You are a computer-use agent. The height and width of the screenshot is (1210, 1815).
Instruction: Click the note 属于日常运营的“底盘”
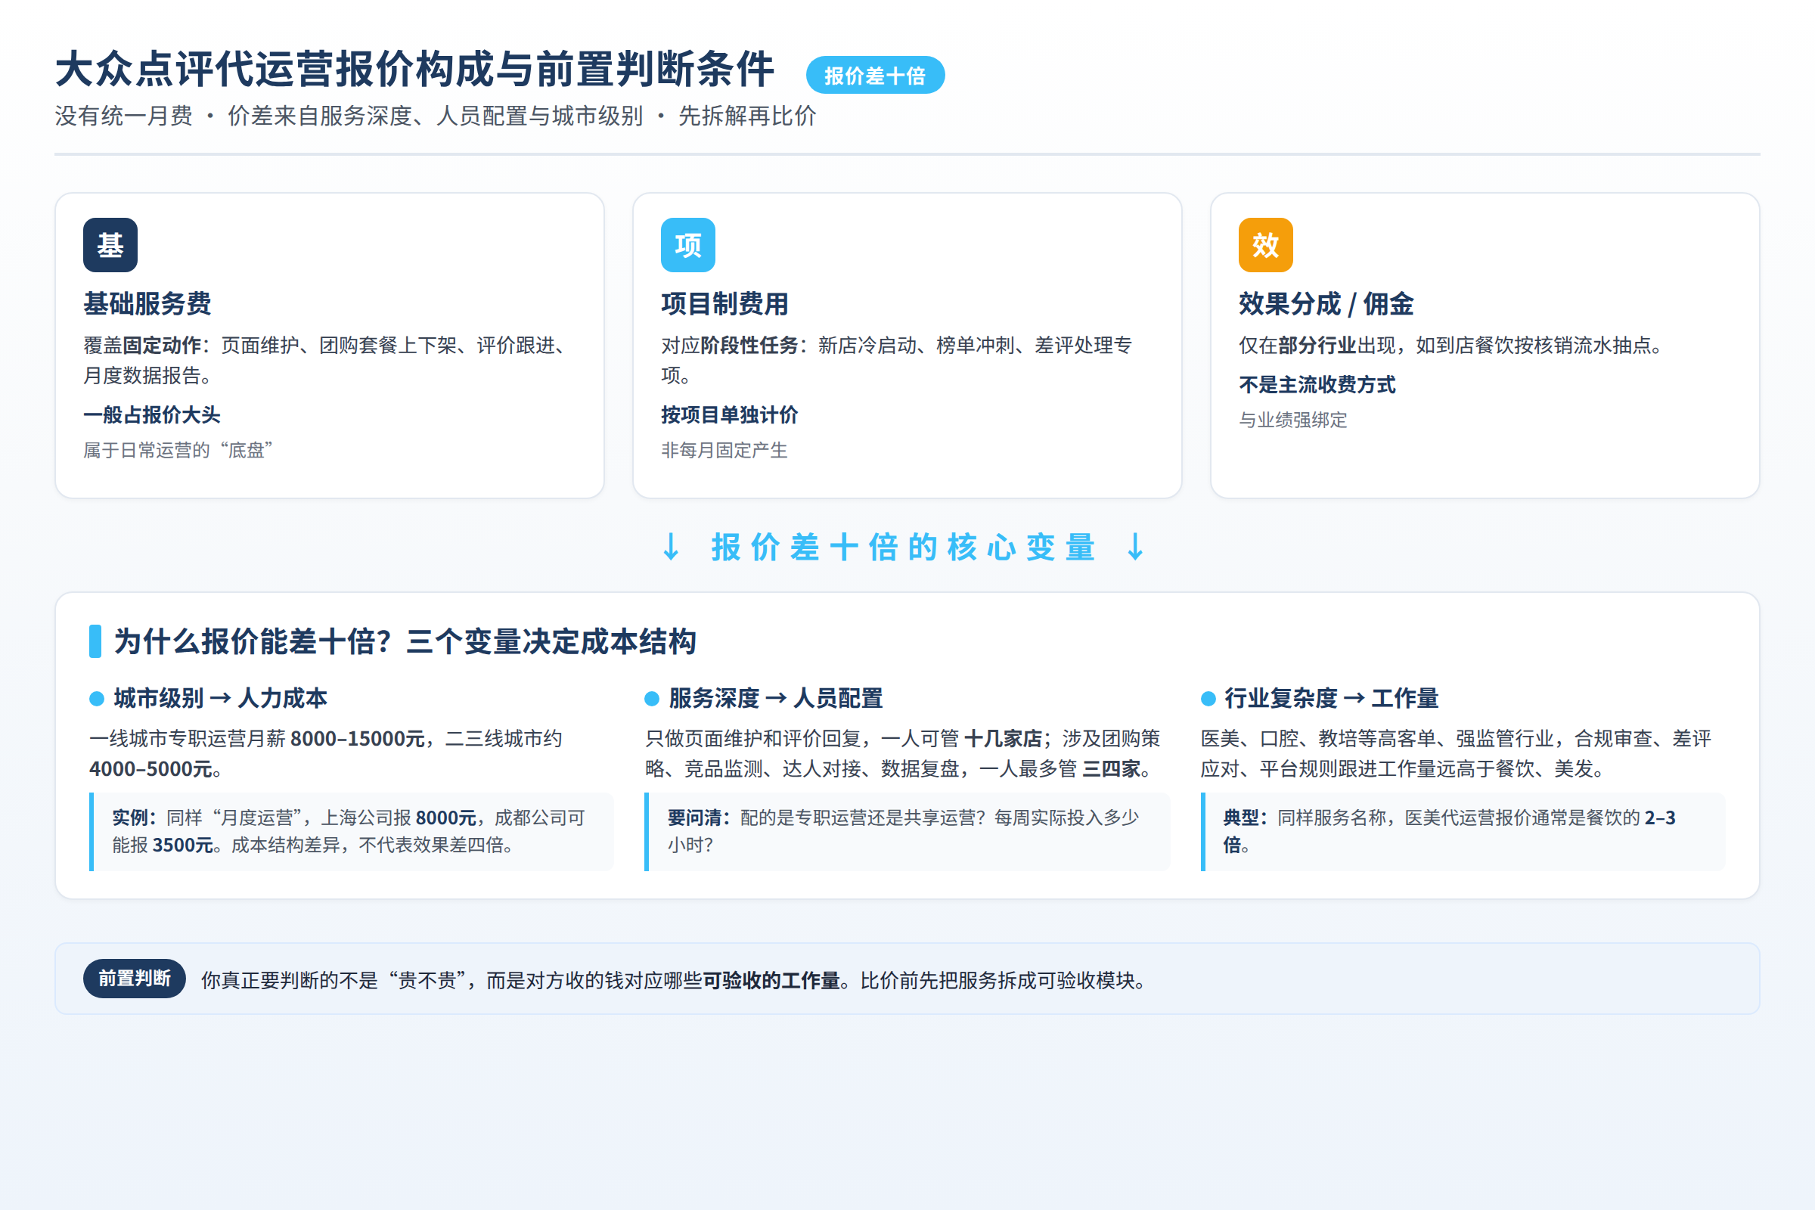click(x=178, y=450)
